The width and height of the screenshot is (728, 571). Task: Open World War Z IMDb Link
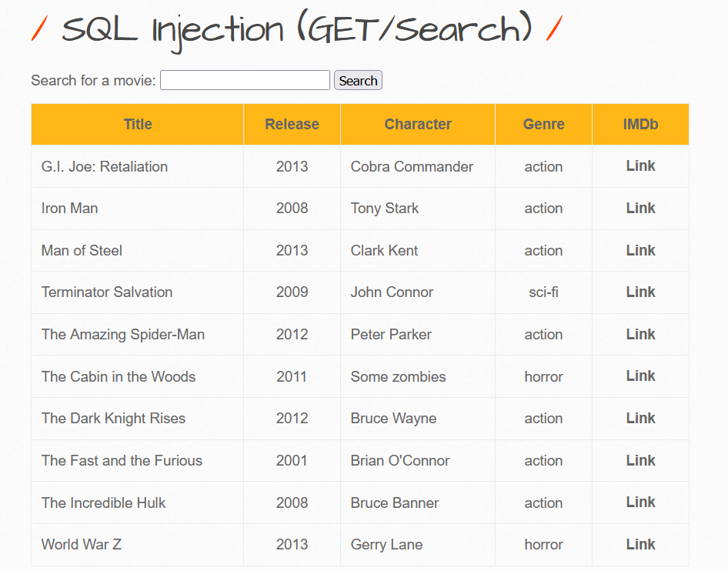640,544
